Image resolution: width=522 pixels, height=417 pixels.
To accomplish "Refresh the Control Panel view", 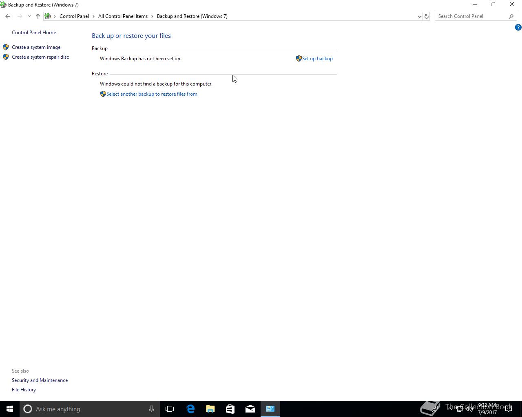I will (427, 16).
